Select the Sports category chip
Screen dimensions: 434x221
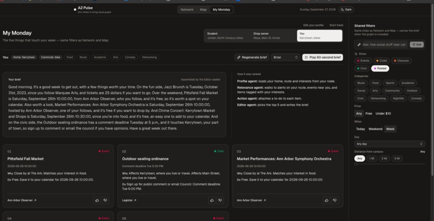click(x=390, y=83)
